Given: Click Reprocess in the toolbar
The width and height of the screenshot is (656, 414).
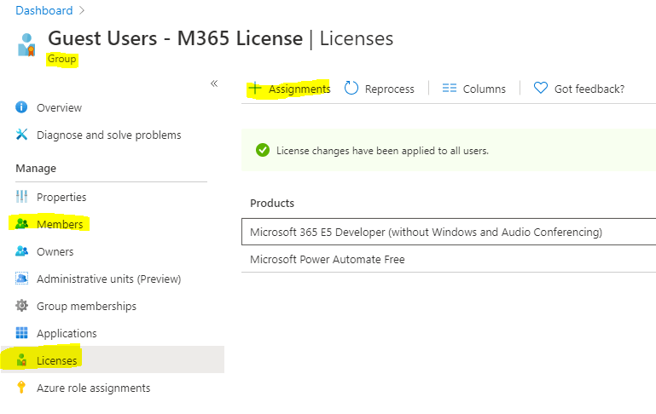Looking at the screenshot, I should [380, 89].
